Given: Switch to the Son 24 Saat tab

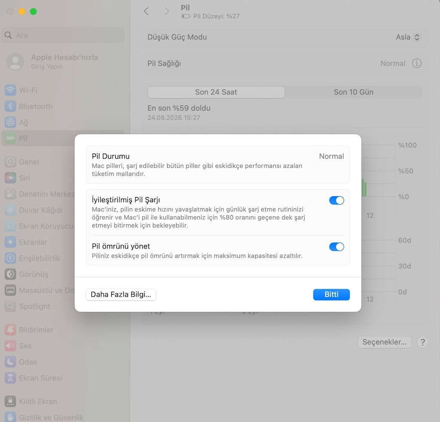Looking at the screenshot, I should (x=216, y=92).
